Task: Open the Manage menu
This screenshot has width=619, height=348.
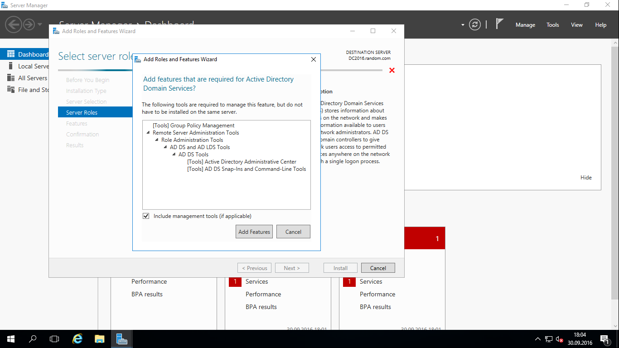Action: tap(525, 25)
